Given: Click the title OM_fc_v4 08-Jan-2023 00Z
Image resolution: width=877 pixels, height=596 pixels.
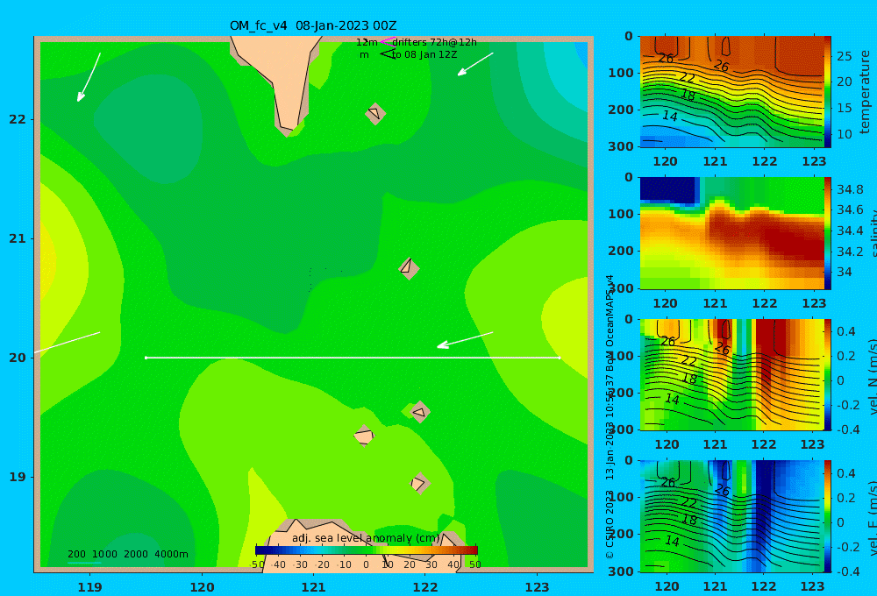Looking at the screenshot, I should [x=313, y=25].
